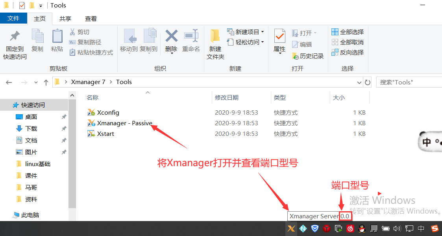442x236 pixels.
Task: Switch to View (查看) tab
Action: click(x=91, y=18)
